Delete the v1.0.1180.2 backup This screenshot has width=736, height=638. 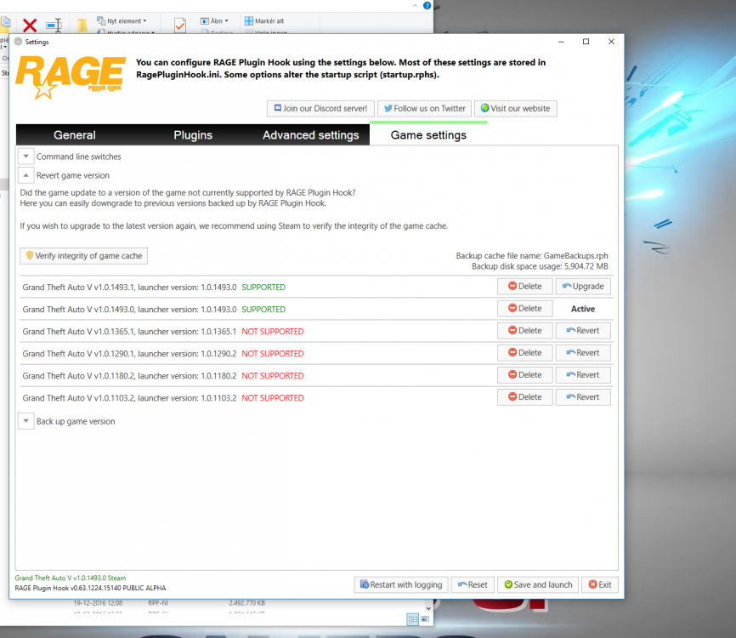tap(524, 375)
